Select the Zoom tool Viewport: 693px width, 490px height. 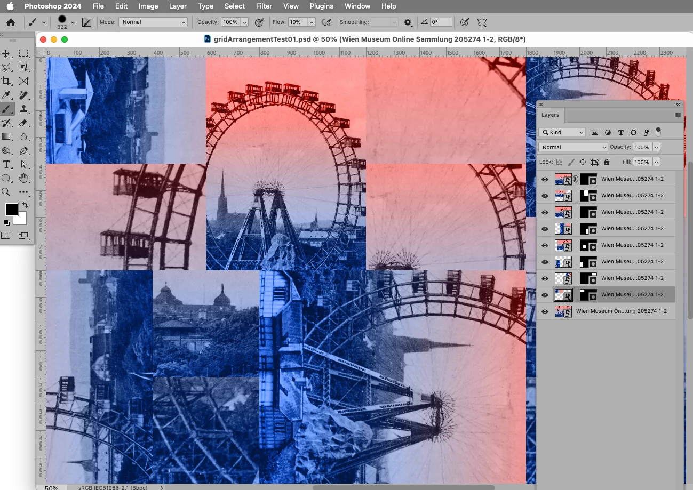click(6, 192)
